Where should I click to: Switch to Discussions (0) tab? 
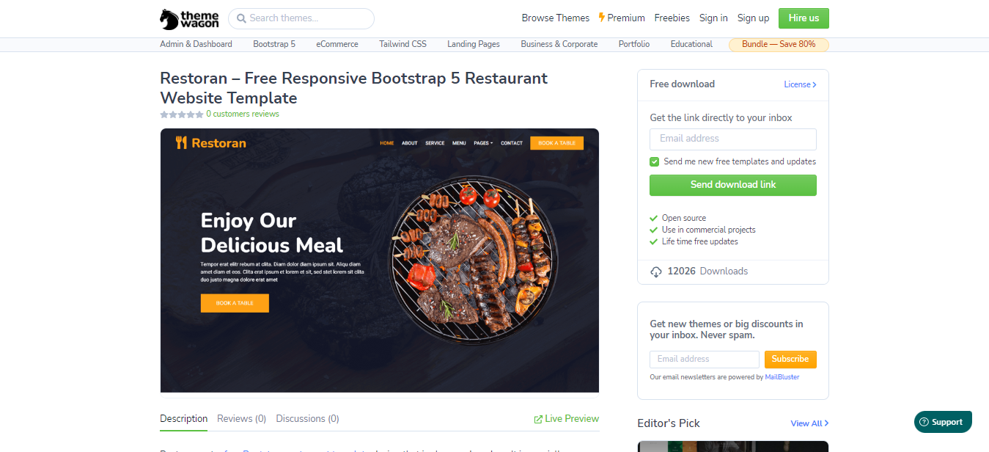(307, 419)
